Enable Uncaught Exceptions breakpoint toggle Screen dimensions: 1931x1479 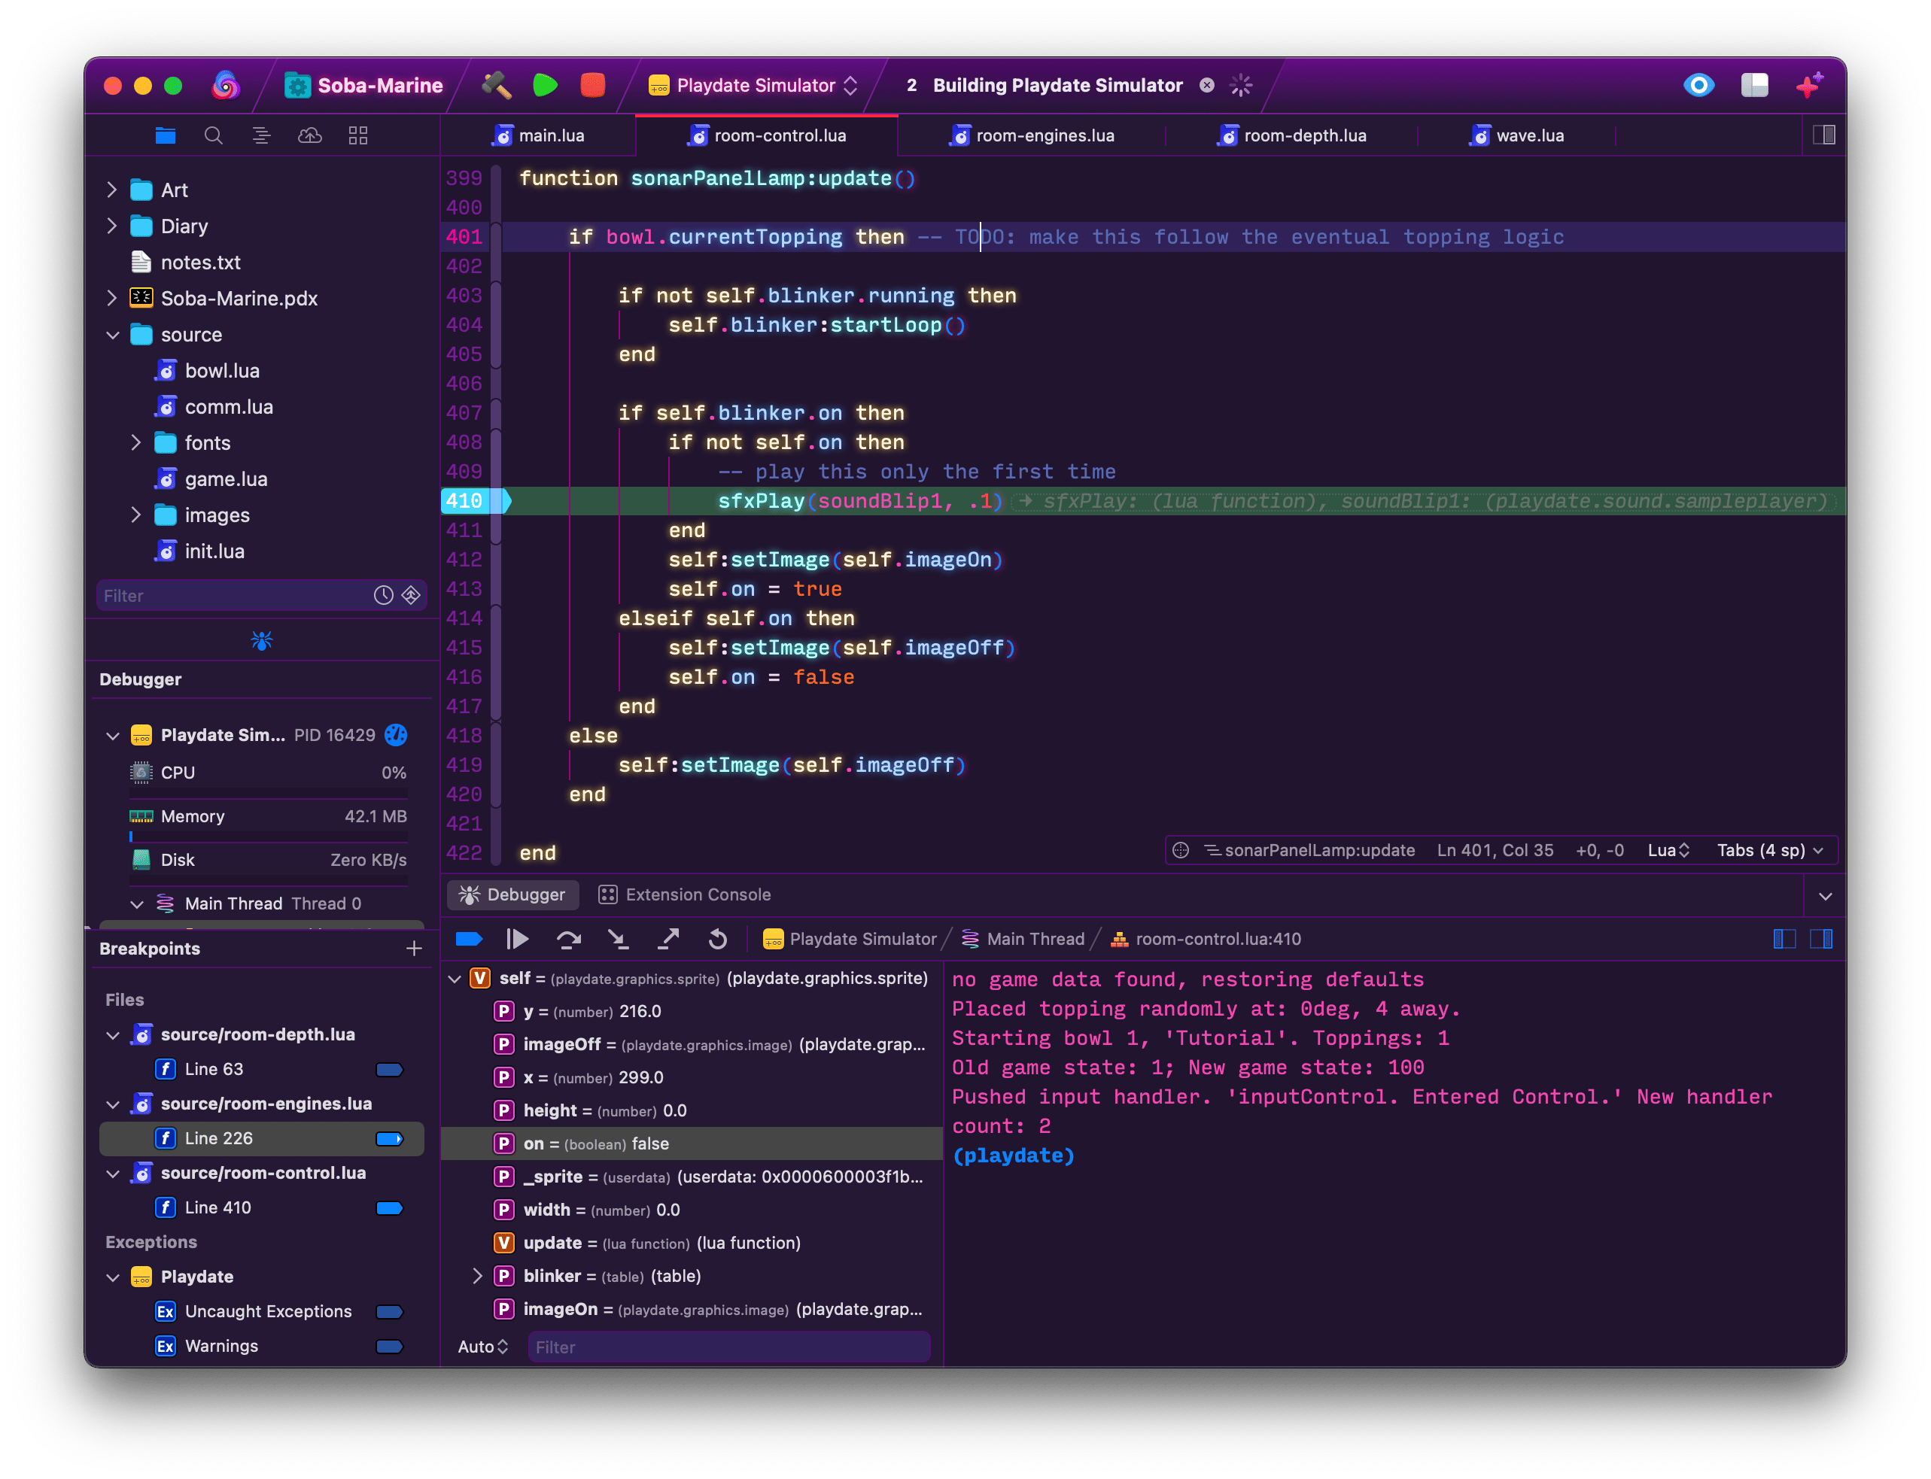click(389, 1312)
